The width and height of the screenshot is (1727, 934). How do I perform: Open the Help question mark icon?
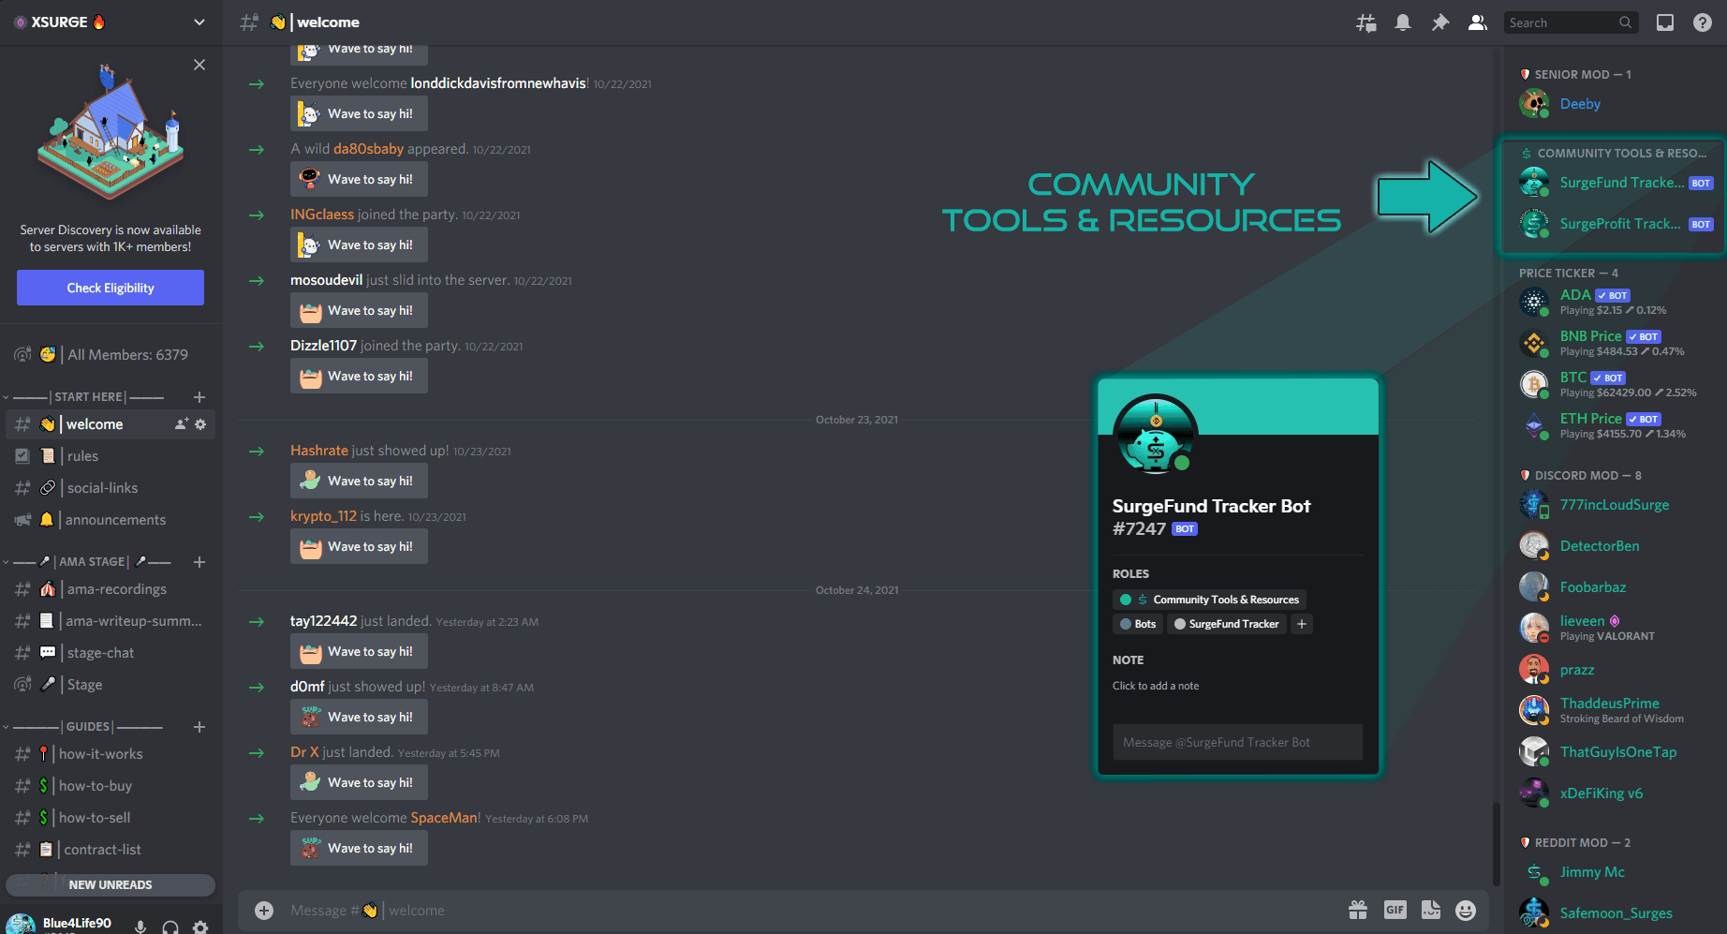(x=1703, y=22)
